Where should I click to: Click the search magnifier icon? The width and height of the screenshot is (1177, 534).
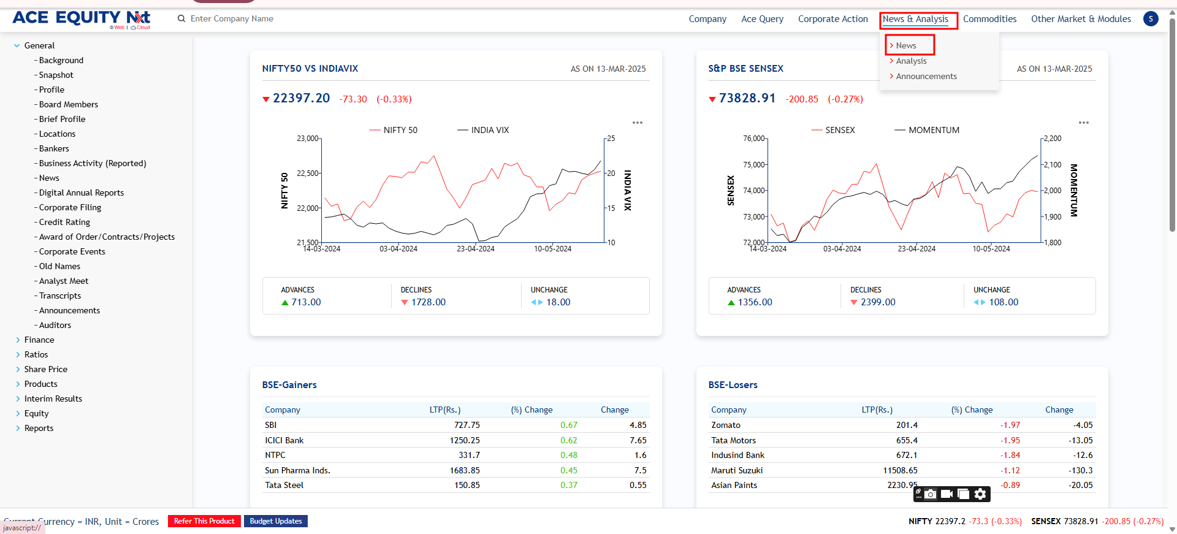(x=181, y=18)
